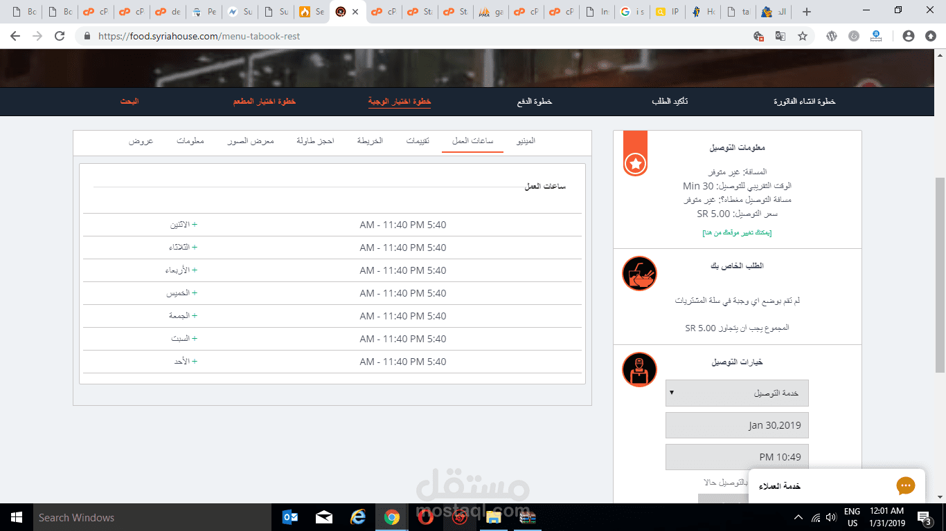Screen dimensions: 946x531
Task: Click the volume speaker tray icon
Action: [x=831, y=517]
